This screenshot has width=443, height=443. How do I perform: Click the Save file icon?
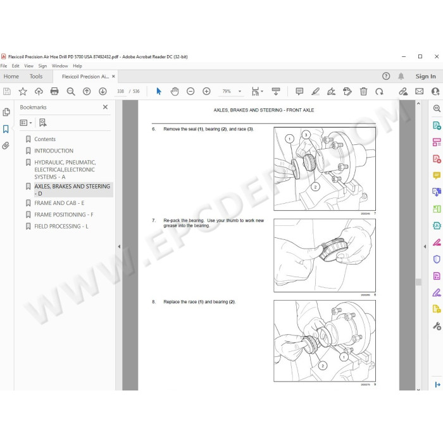click(7, 91)
